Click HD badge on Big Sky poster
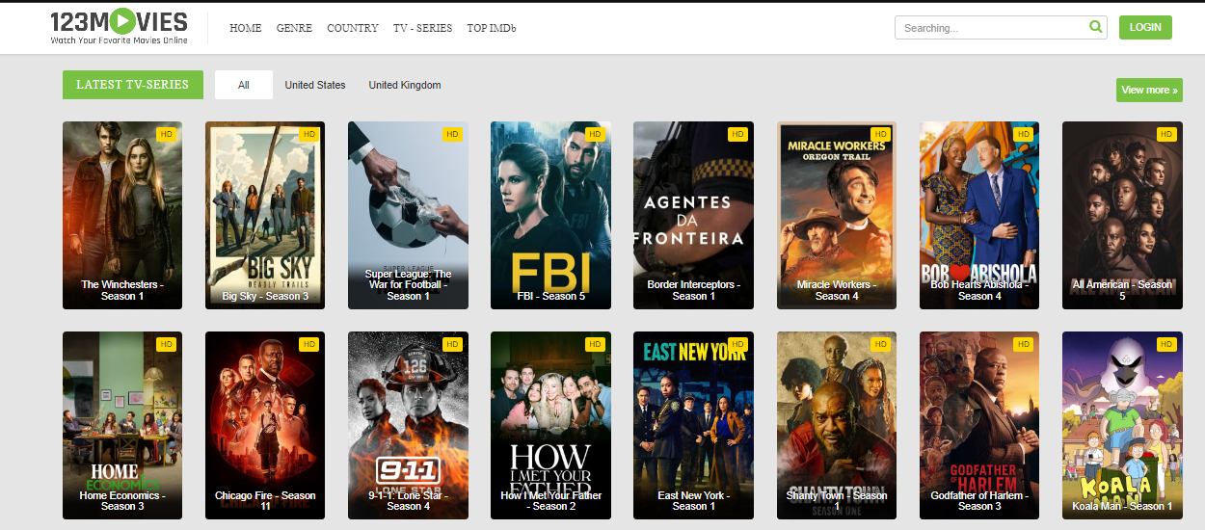Screen dimensions: 1205x530 click(x=308, y=135)
